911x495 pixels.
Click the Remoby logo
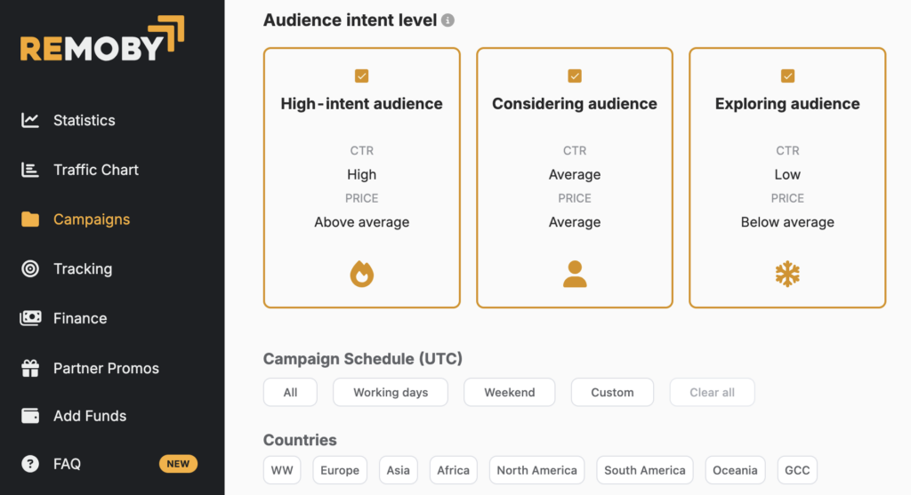pos(102,39)
